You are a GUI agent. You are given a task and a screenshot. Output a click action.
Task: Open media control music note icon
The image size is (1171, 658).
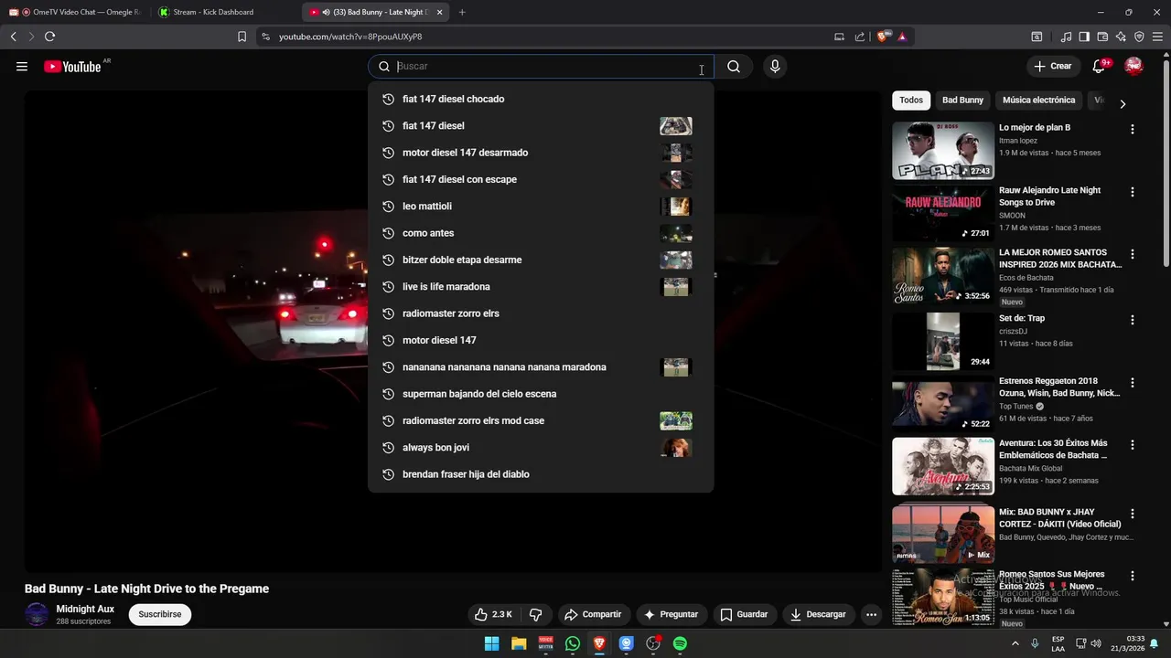pyautogui.click(x=1066, y=37)
